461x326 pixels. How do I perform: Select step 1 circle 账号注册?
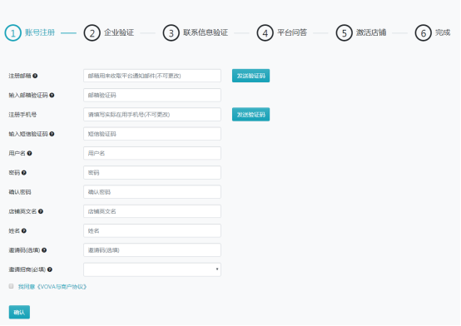pyautogui.click(x=12, y=33)
